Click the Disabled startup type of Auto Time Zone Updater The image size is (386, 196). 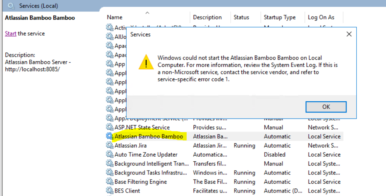point(275,154)
